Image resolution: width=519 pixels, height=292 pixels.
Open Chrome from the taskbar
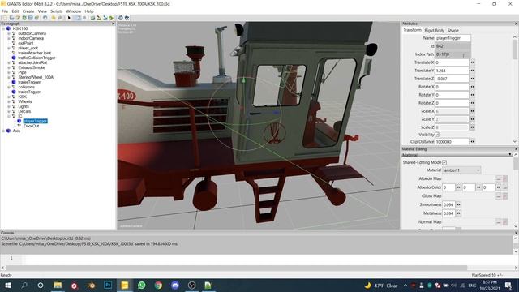click(159, 285)
